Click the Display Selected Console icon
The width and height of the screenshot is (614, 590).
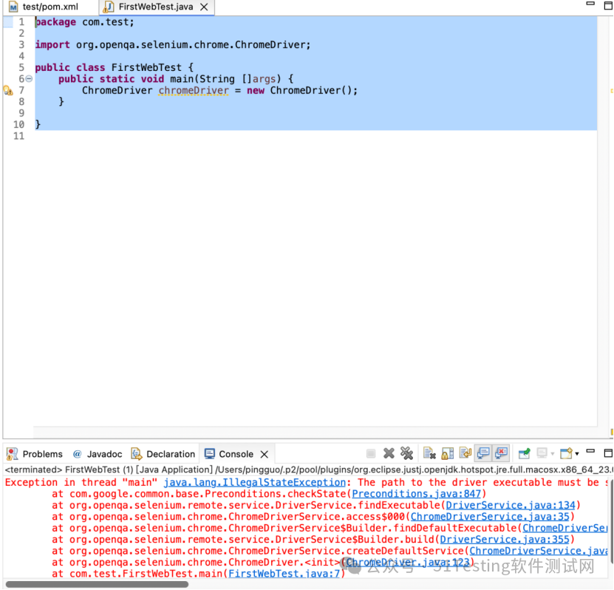542,453
